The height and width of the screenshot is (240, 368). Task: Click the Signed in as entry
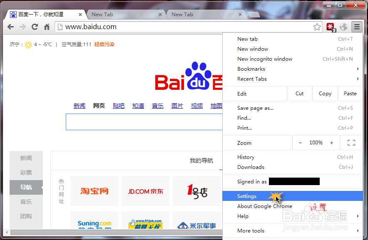click(x=292, y=182)
